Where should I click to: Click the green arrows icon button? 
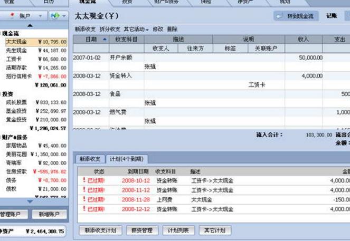[55, 16]
